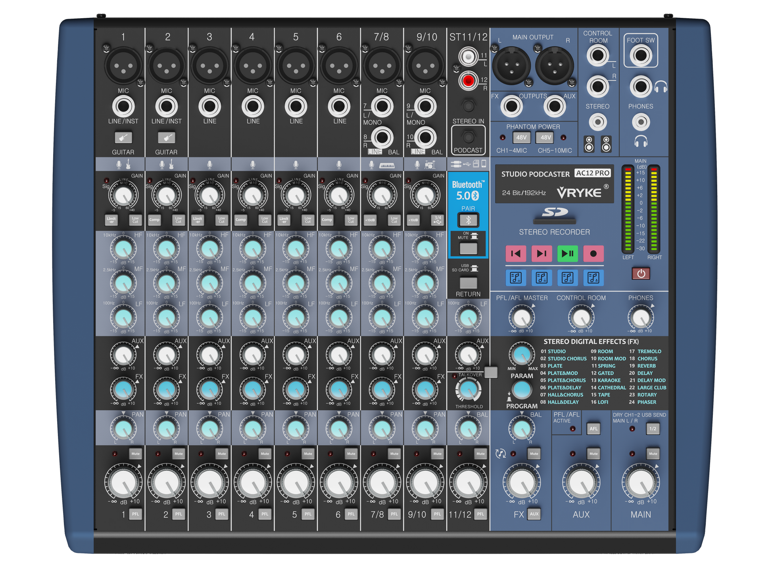Screen dimensions: 772x576
Task: Click the white RCA input 11 L
Action: coord(468,57)
